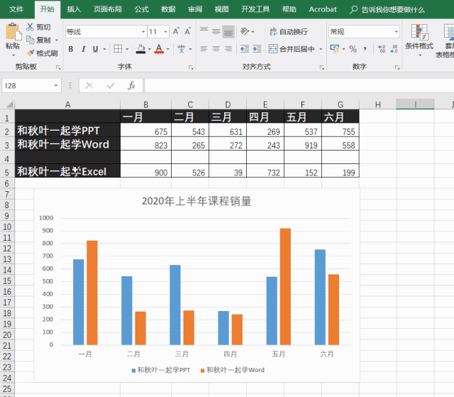Open Merge and Center dropdown arrow
This screenshot has height=397, width=454.
pos(321,49)
